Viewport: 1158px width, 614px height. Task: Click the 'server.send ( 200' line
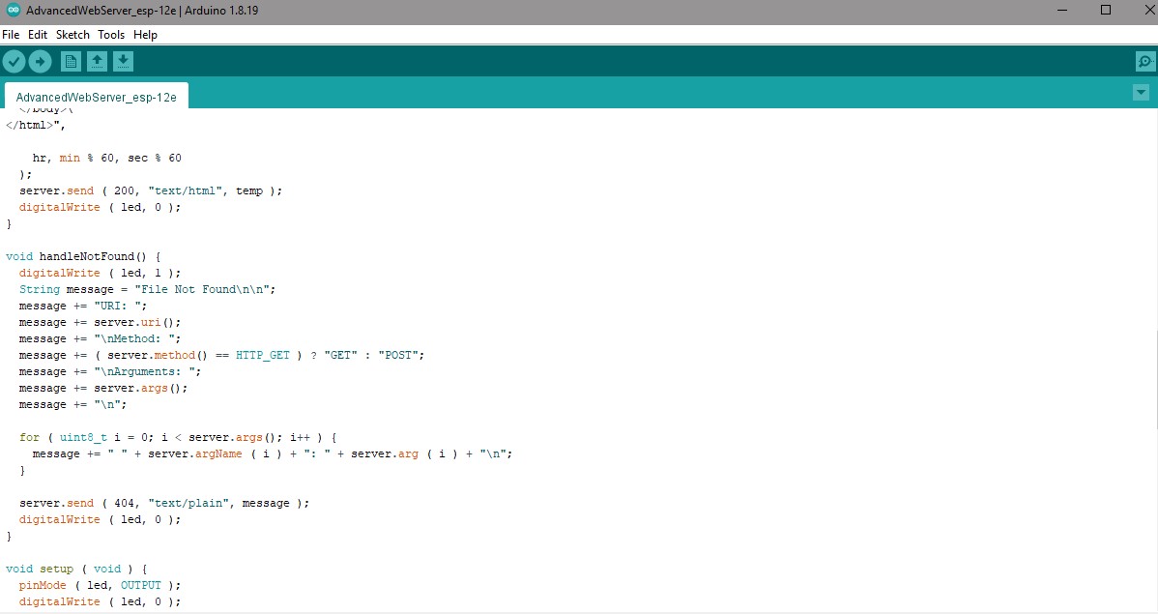151,190
